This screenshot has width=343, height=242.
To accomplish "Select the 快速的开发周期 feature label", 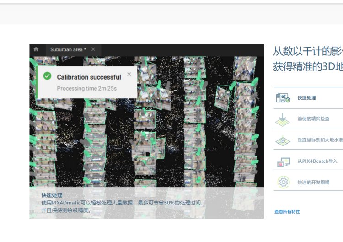I will [313, 183].
